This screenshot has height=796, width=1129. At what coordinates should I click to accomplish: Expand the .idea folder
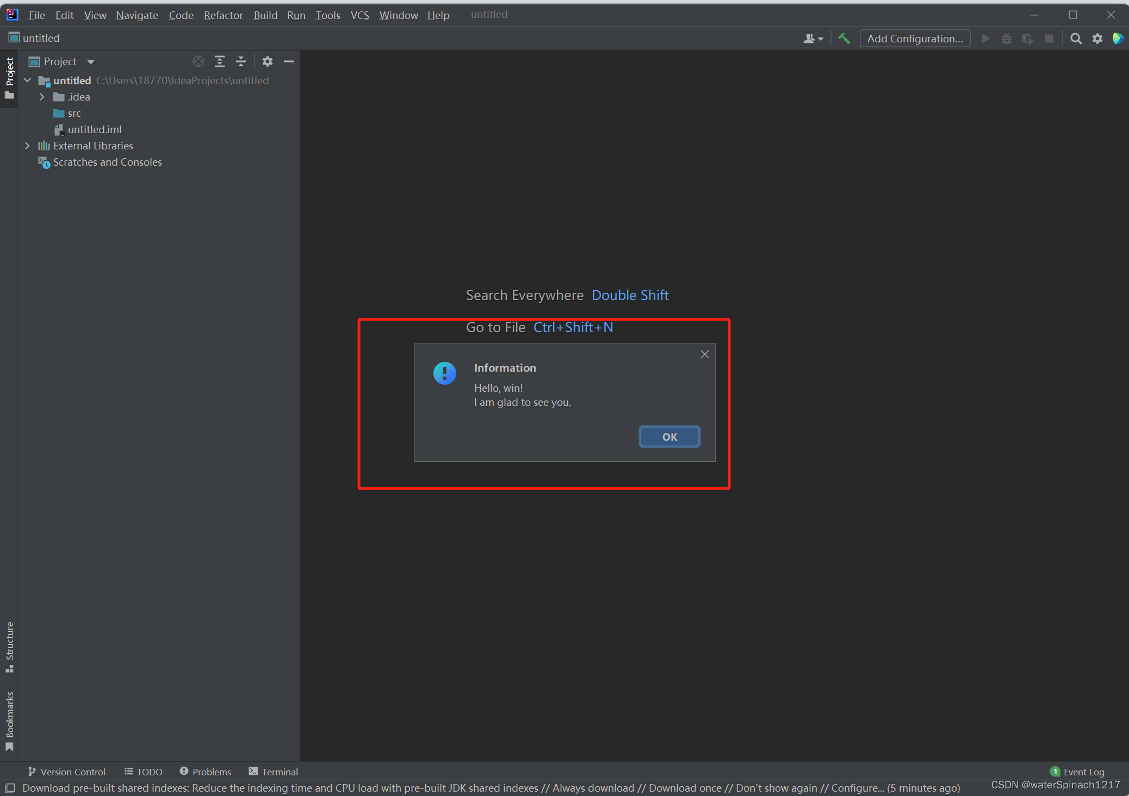pos(42,97)
